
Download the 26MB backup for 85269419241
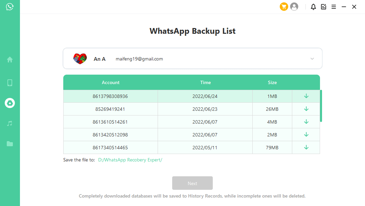point(306,109)
